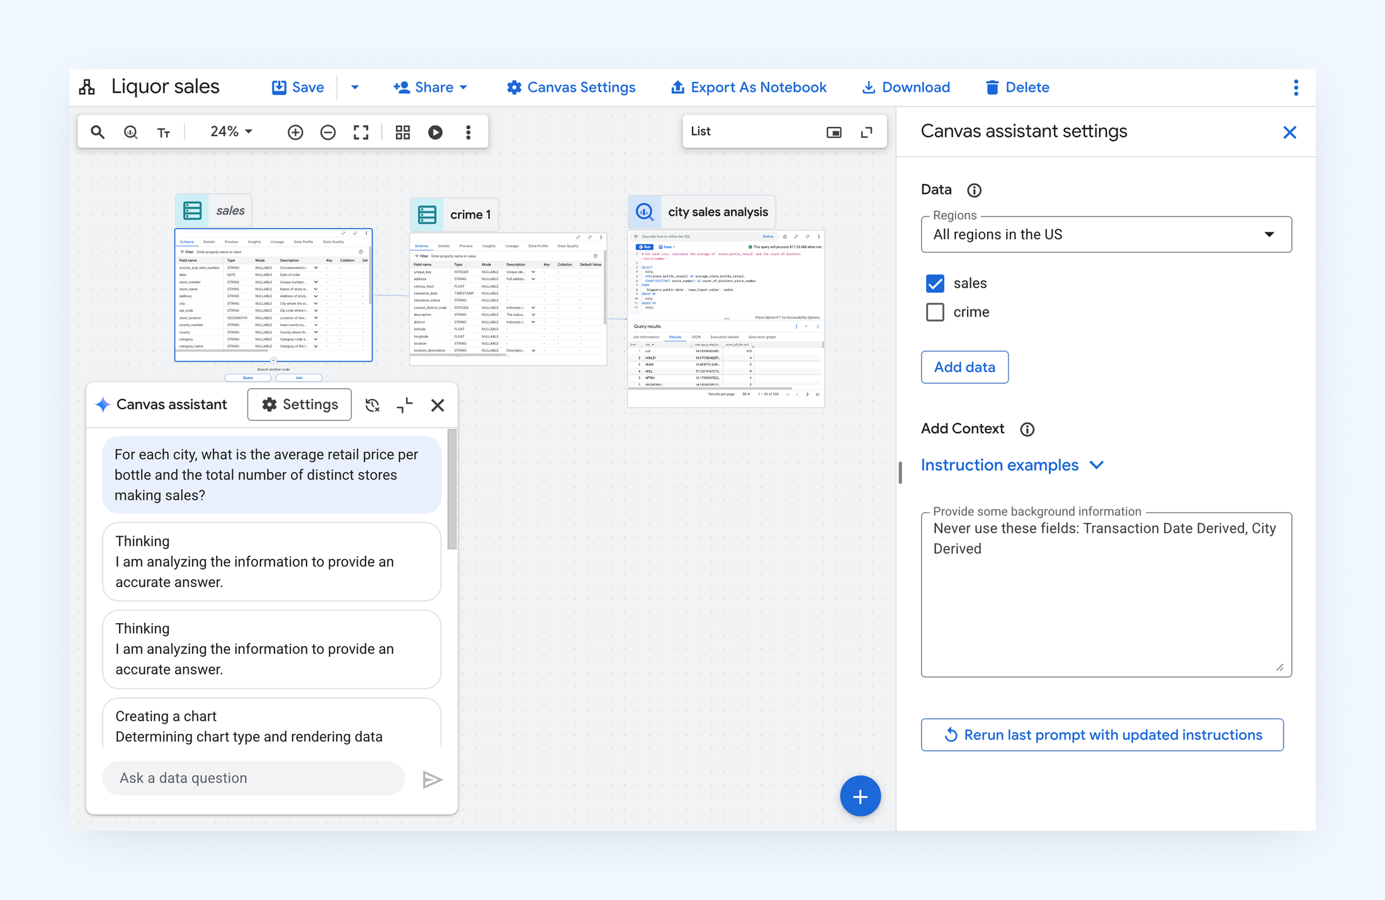Select the sales table node header
This screenshot has height=900, width=1385.
(214, 210)
